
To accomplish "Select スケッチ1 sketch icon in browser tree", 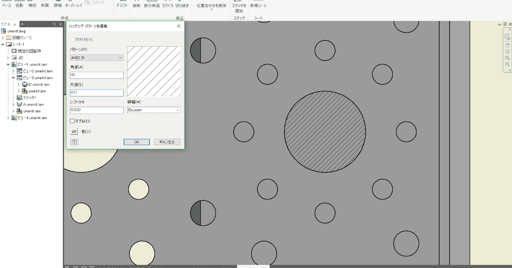I will [20, 98].
